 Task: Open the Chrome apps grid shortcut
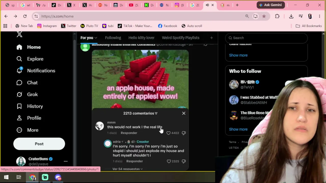pos(5,26)
